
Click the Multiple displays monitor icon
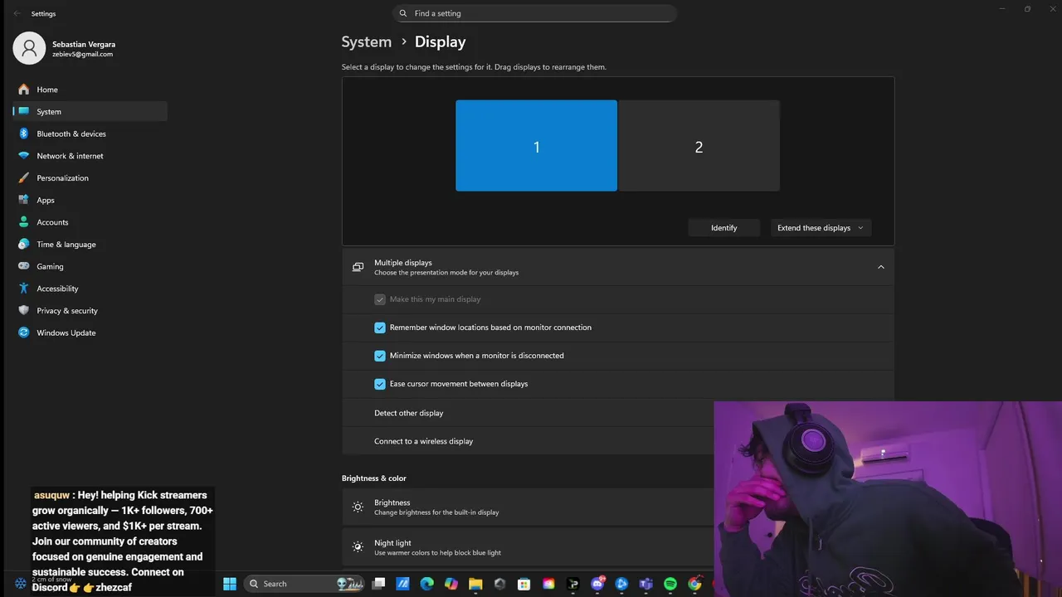tap(358, 267)
